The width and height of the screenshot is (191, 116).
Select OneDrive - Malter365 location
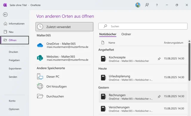tap(63, 45)
